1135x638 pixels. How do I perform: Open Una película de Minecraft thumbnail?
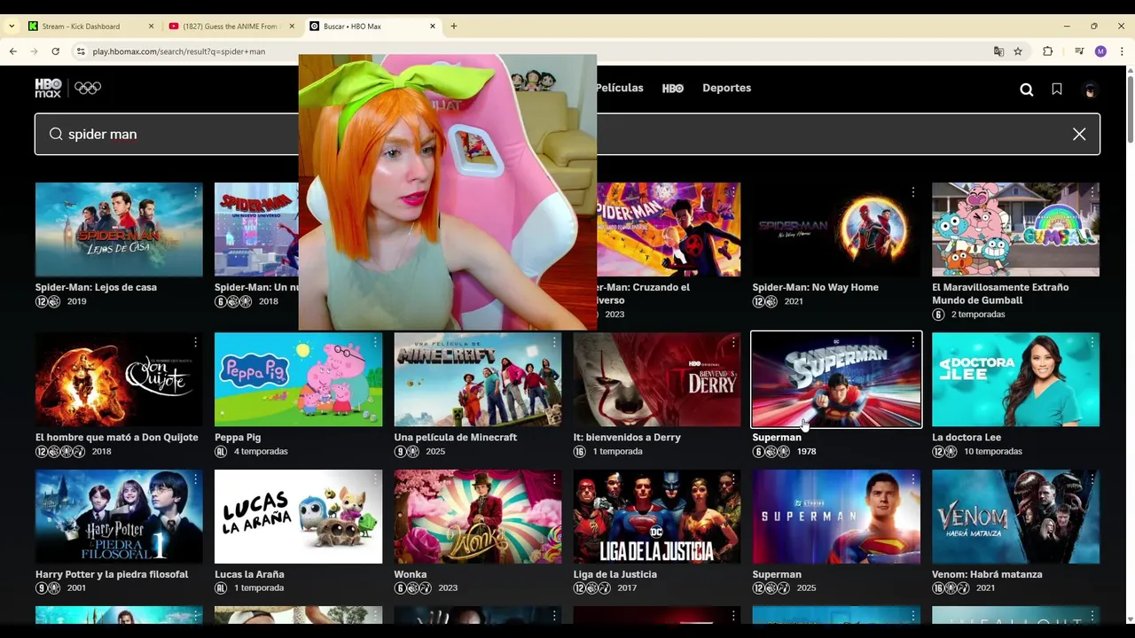[477, 379]
